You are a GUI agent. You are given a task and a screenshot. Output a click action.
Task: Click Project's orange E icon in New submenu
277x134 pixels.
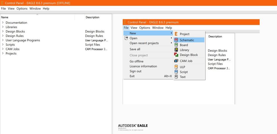176,34
